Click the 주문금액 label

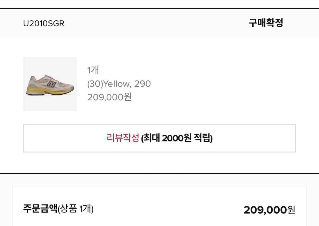click(x=40, y=209)
